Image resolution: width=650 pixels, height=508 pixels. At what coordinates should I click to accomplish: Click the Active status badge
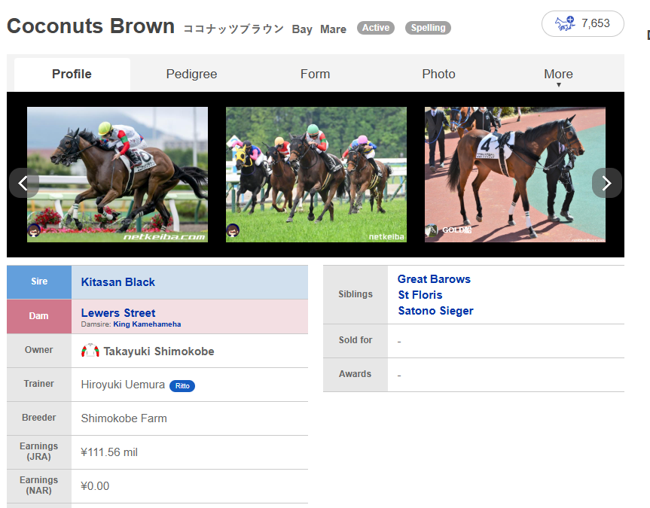coord(376,28)
